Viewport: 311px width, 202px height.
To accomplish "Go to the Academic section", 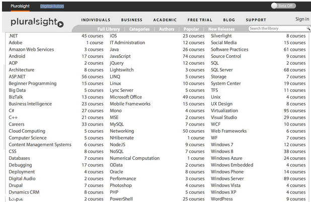I will tap(165, 20).
